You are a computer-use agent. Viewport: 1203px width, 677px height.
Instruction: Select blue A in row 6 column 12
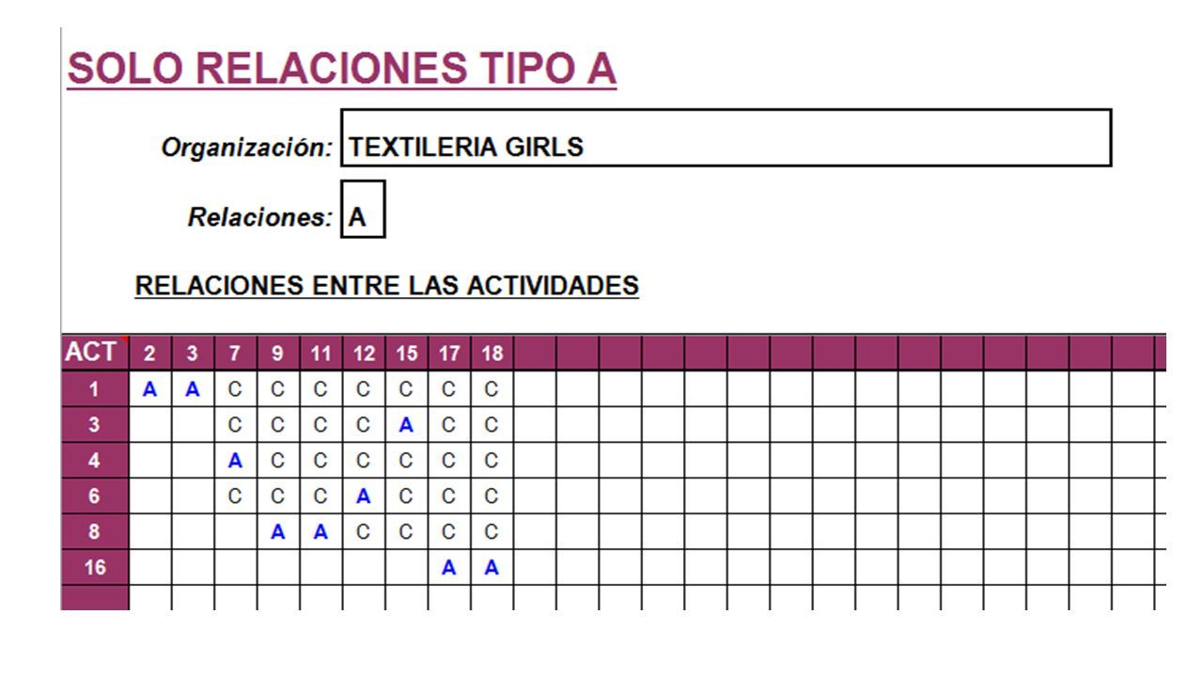[364, 496]
